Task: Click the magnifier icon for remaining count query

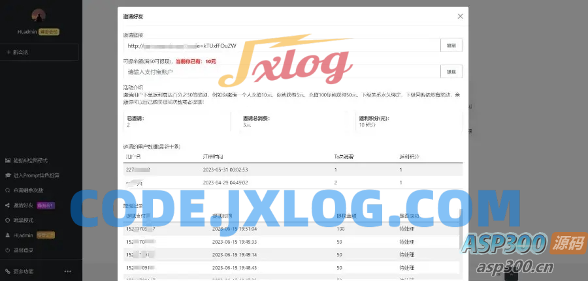Action: pyautogui.click(x=8, y=190)
